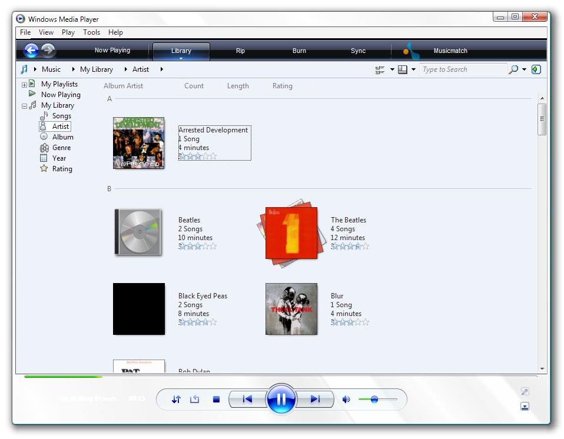
Task: Switch to the Library tab
Action: [x=181, y=51]
